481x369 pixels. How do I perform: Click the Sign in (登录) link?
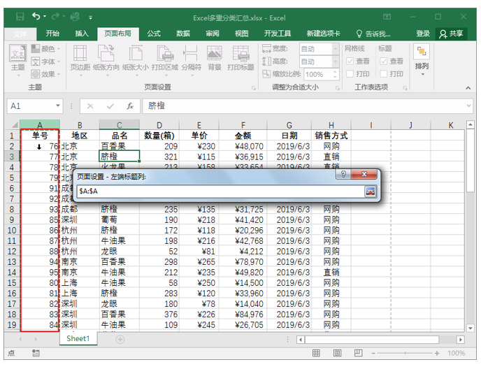(423, 34)
